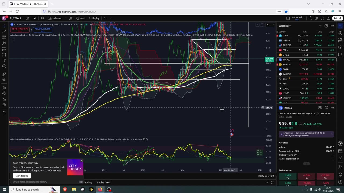
Task: Select the XAUUSD watchlist row
Action: click(x=306, y=64)
